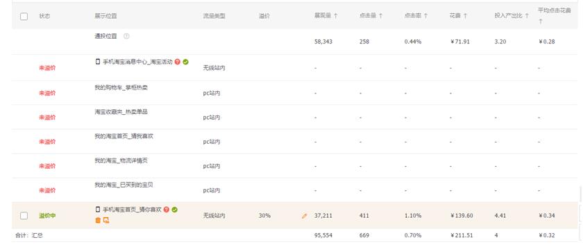This screenshot has height=249, width=583.
Task: Sort by 展现量 column arrow
Action: point(336,16)
